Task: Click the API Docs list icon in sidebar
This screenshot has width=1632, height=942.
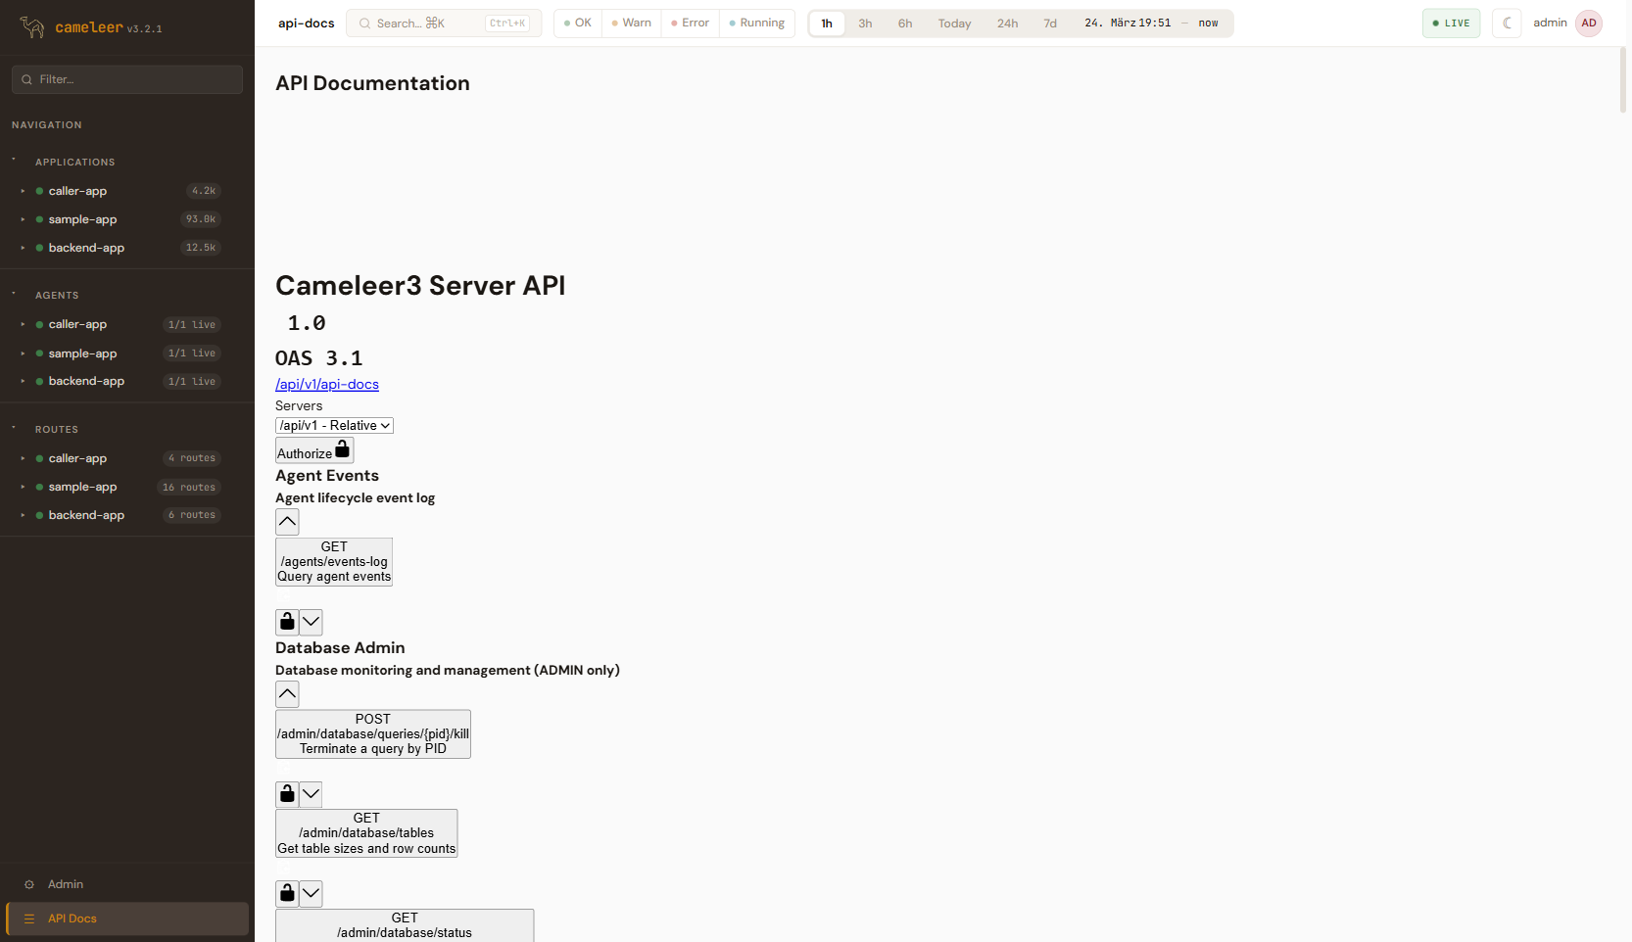Action: pyautogui.click(x=29, y=918)
